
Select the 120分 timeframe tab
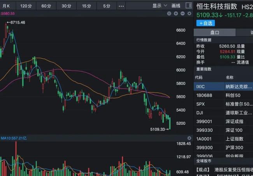tap(26, 6)
